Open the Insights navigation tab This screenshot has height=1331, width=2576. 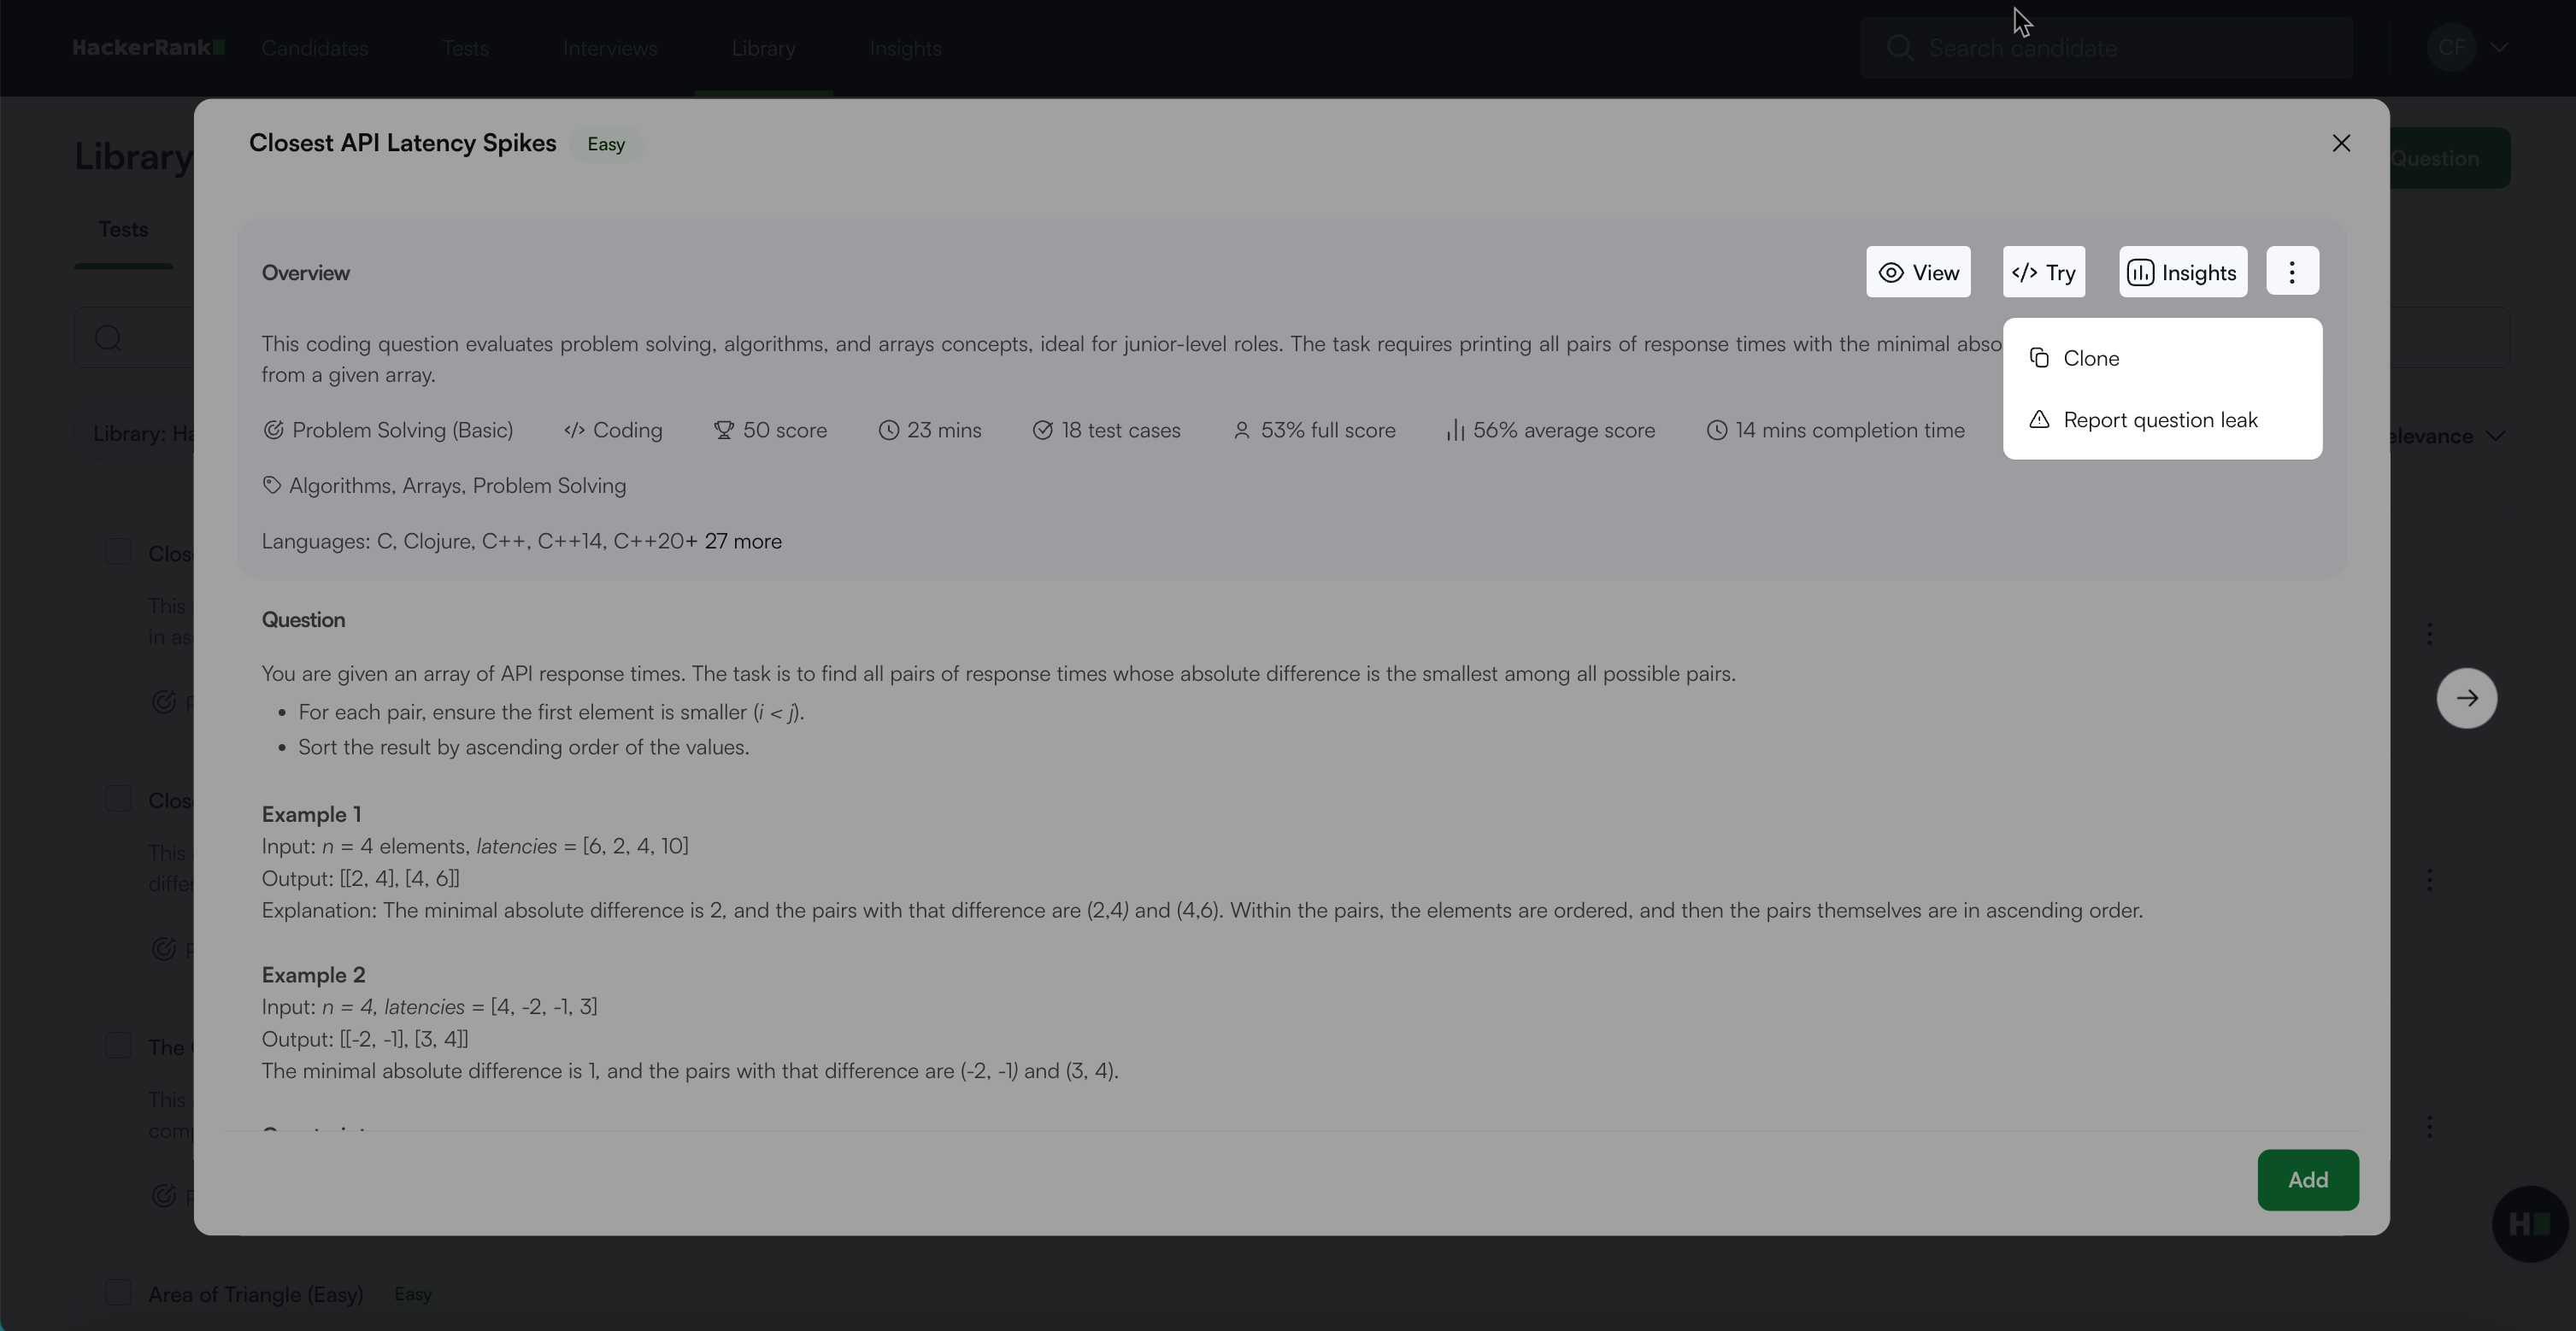(905, 48)
